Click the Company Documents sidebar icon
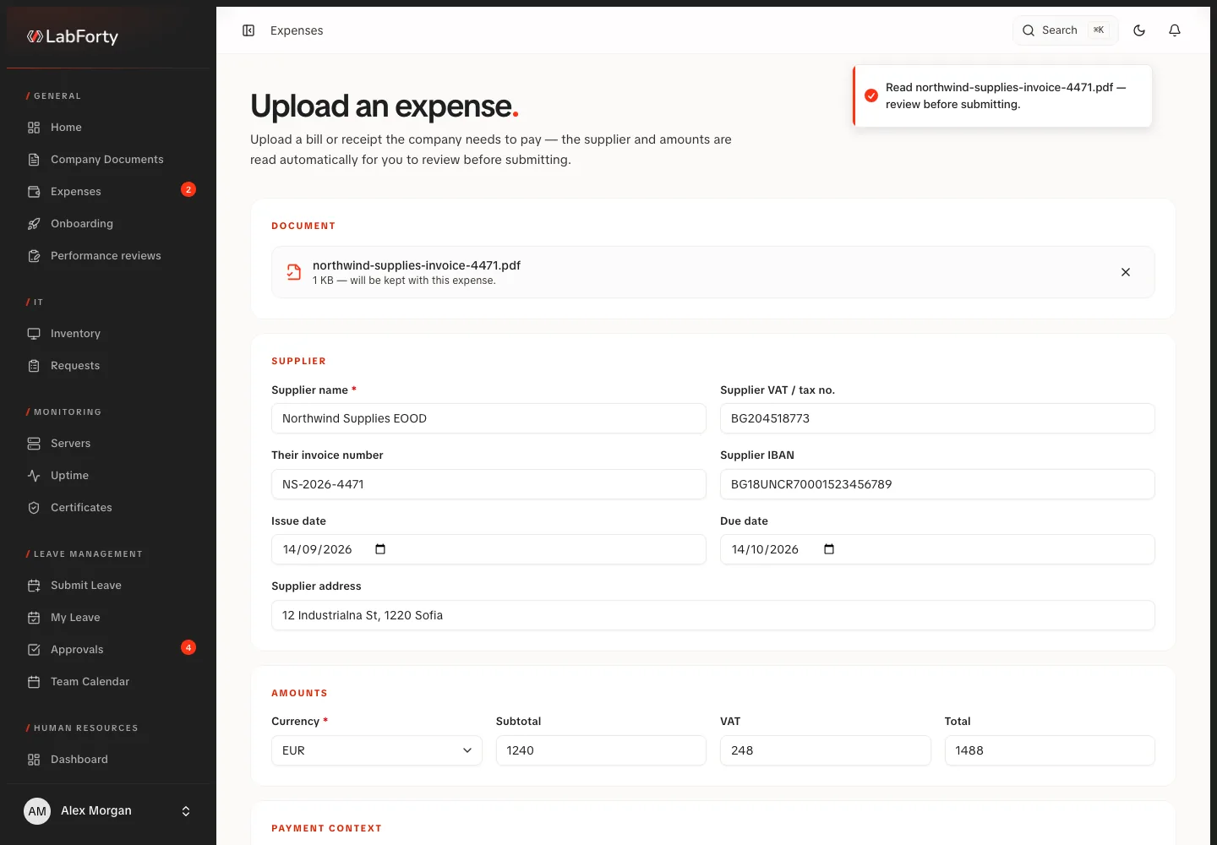The width and height of the screenshot is (1217, 845). point(34,160)
